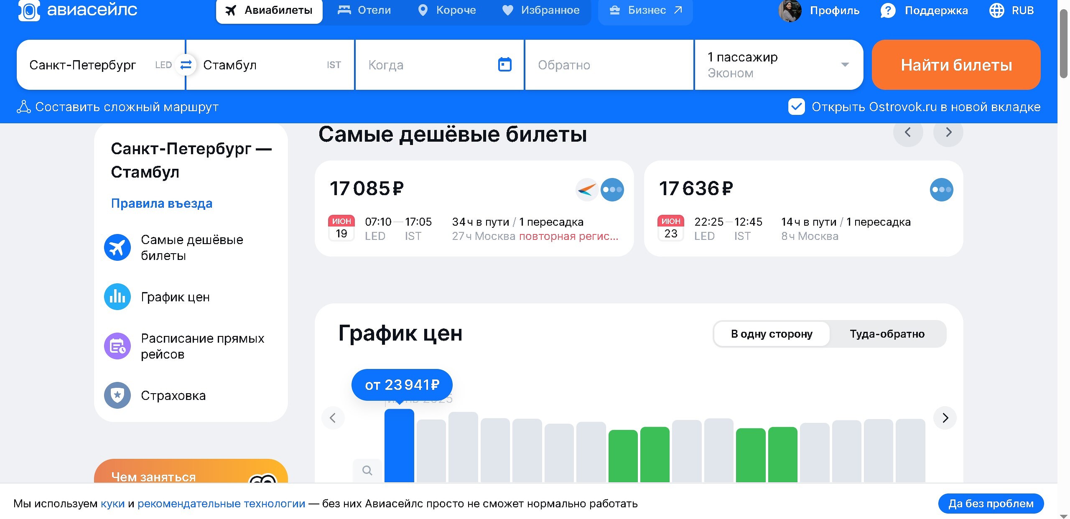Click the График цен bar chart icon

pyautogui.click(x=117, y=297)
